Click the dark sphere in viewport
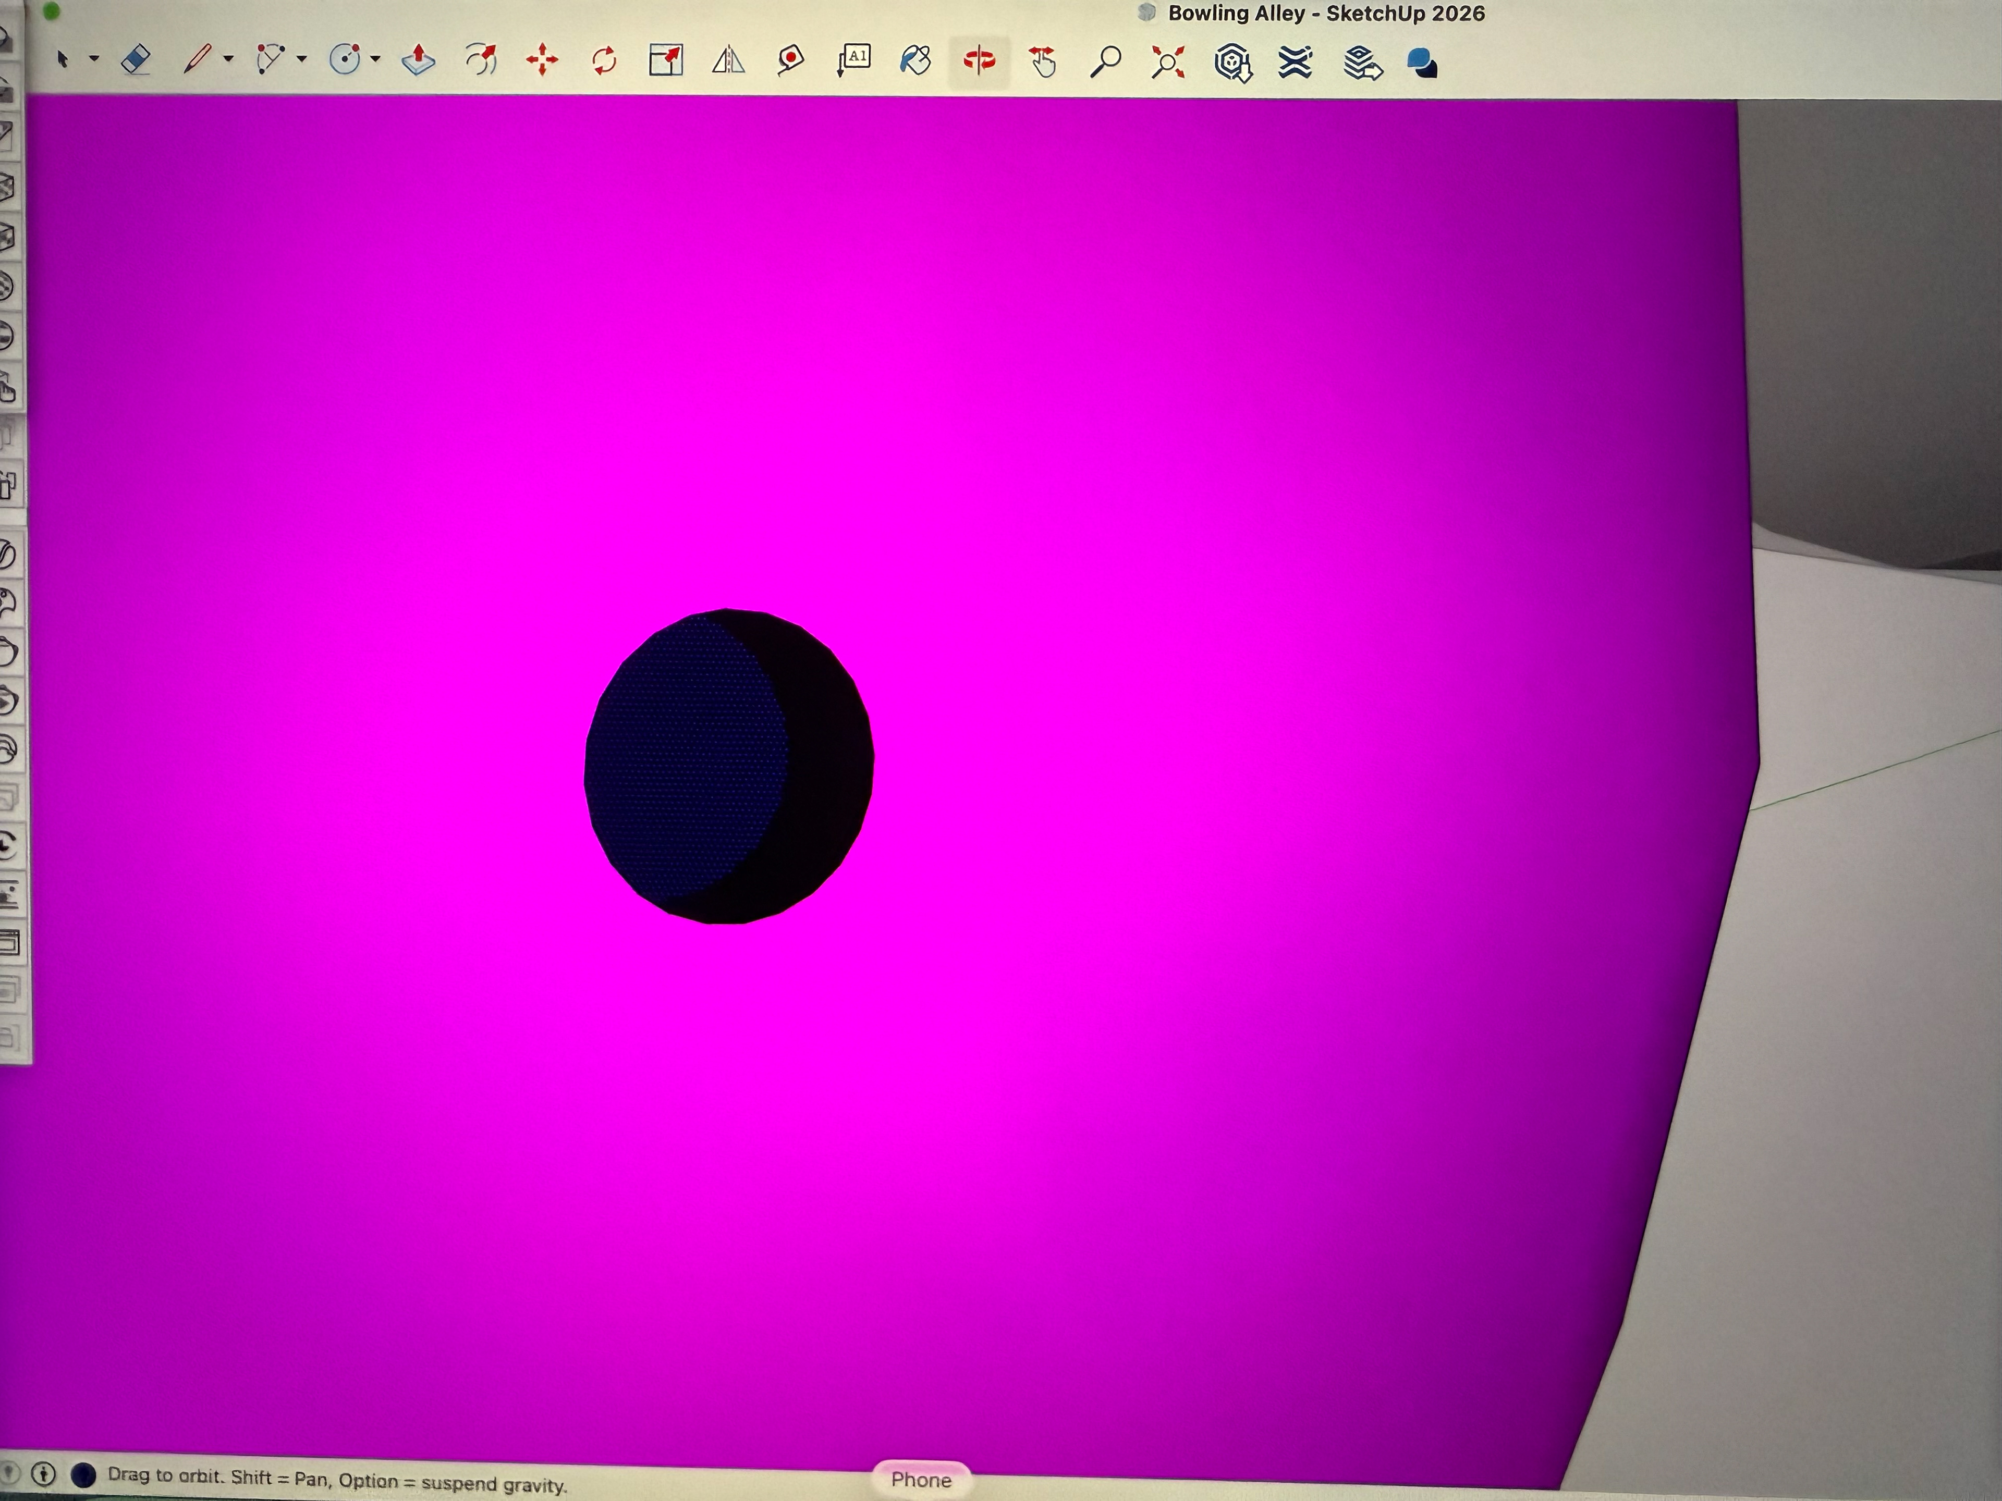Screen dimensions: 2002x1501 tap(728, 767)
